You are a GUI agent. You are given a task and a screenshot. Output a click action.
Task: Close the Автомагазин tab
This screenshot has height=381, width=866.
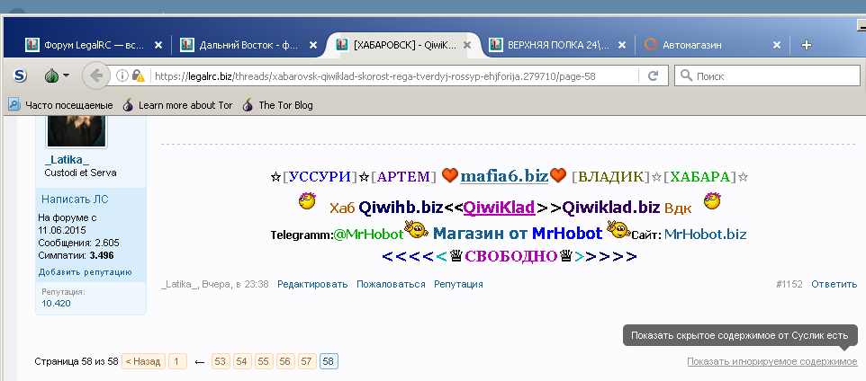coord(777,45)
